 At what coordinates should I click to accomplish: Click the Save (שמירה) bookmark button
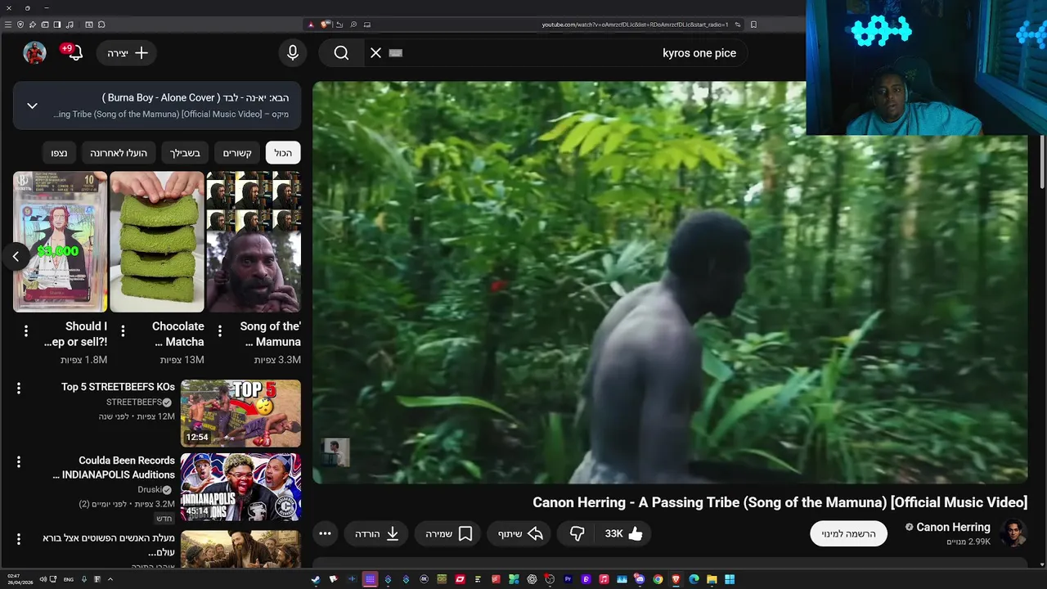[x=448, y=533]
